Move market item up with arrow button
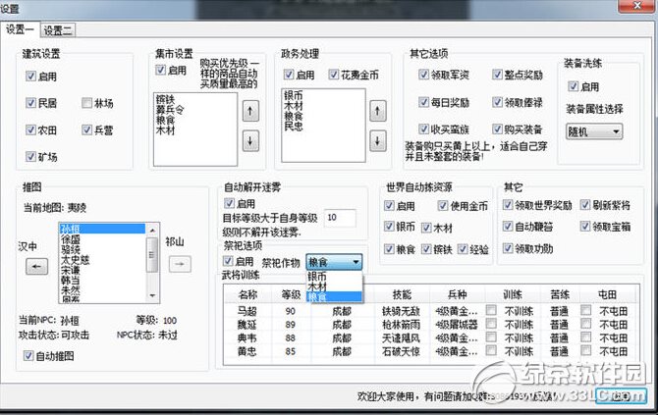Image resolution: width=658 pixels, height=415 pixels. click(x=250, y=111)
